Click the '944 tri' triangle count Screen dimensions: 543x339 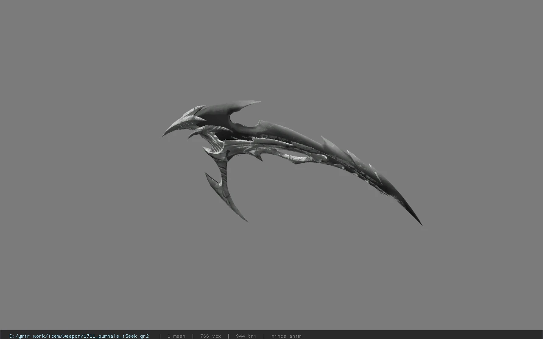click(x=246, y=336)
